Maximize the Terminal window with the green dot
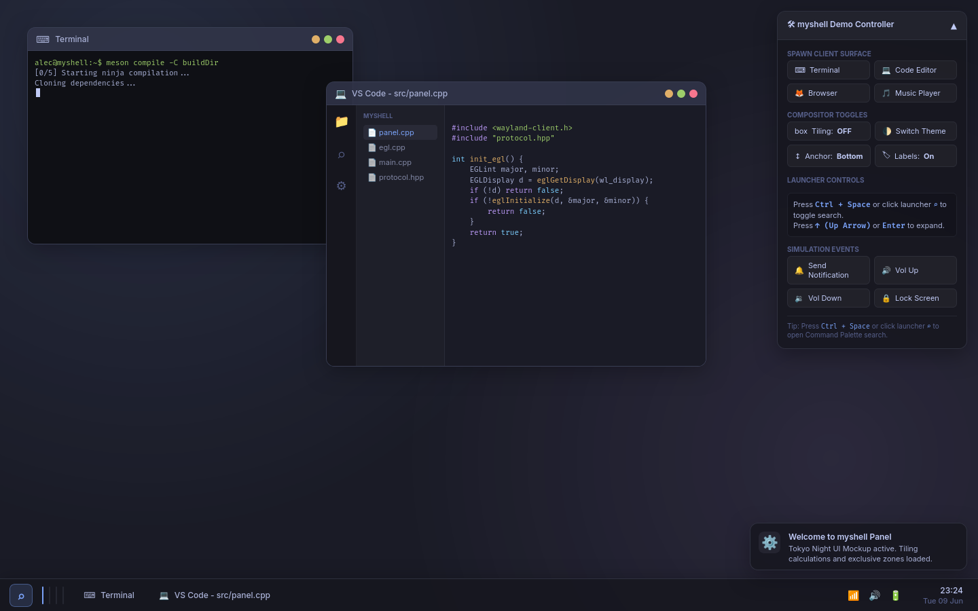The image size is (978, 611). coord(328,39)
